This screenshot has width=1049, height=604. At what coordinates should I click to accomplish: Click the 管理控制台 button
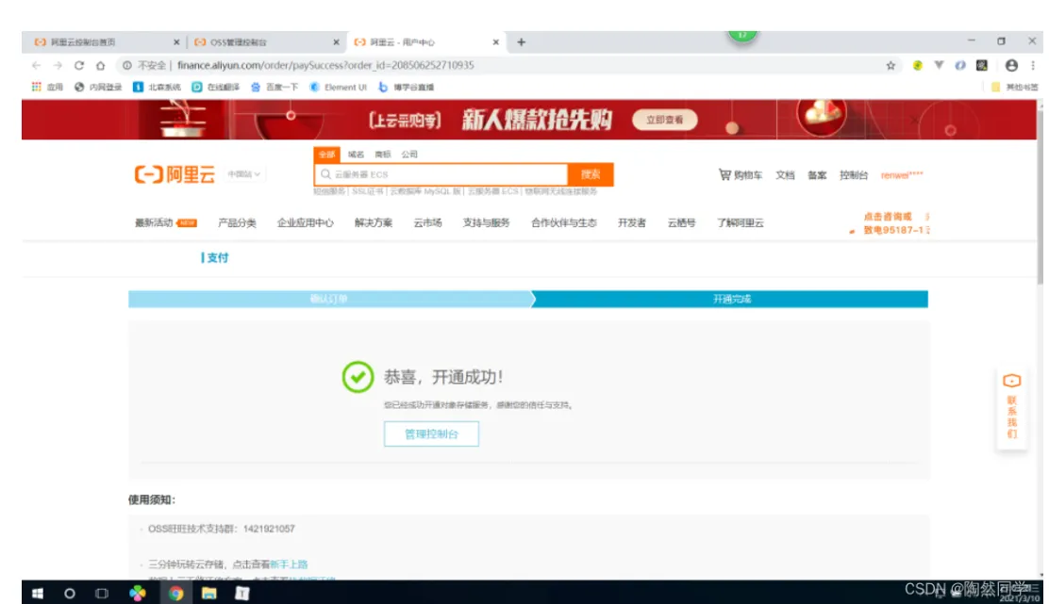[x=431, y=433]
